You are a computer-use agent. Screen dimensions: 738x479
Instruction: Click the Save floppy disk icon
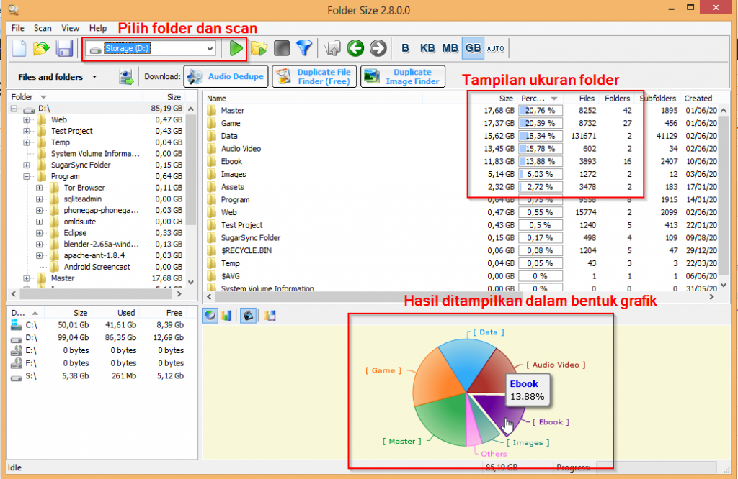[64, 48]
